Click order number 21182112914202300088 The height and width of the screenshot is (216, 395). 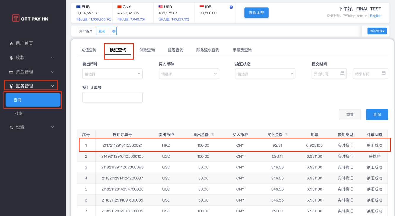tap(122, 167)
